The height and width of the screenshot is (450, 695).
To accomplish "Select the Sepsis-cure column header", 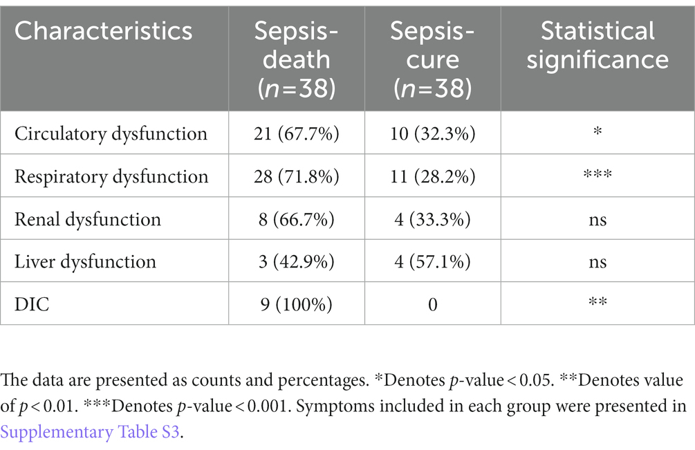I will coord(433,59).
